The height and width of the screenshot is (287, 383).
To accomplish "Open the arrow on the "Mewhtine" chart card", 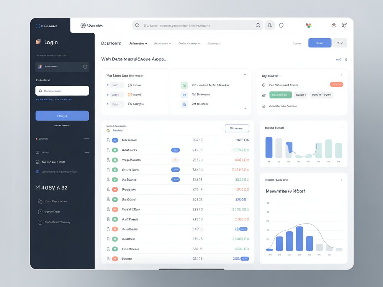I will coord(342,180).
